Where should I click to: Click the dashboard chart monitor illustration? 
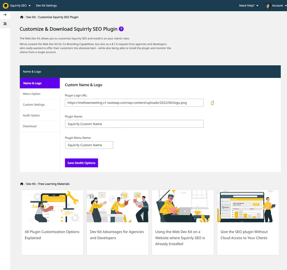[248, 206]
